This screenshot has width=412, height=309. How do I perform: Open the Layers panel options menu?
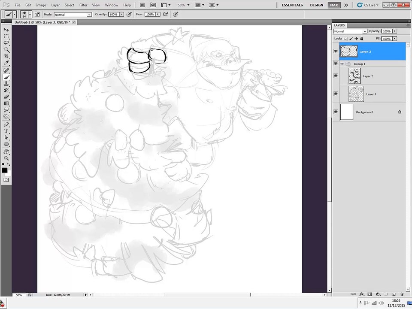pos(407,25)
